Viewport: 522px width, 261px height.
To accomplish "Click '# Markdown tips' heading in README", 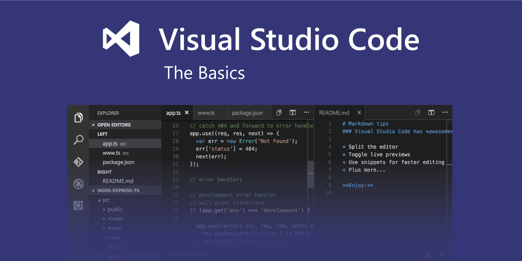I will (365, 124).
